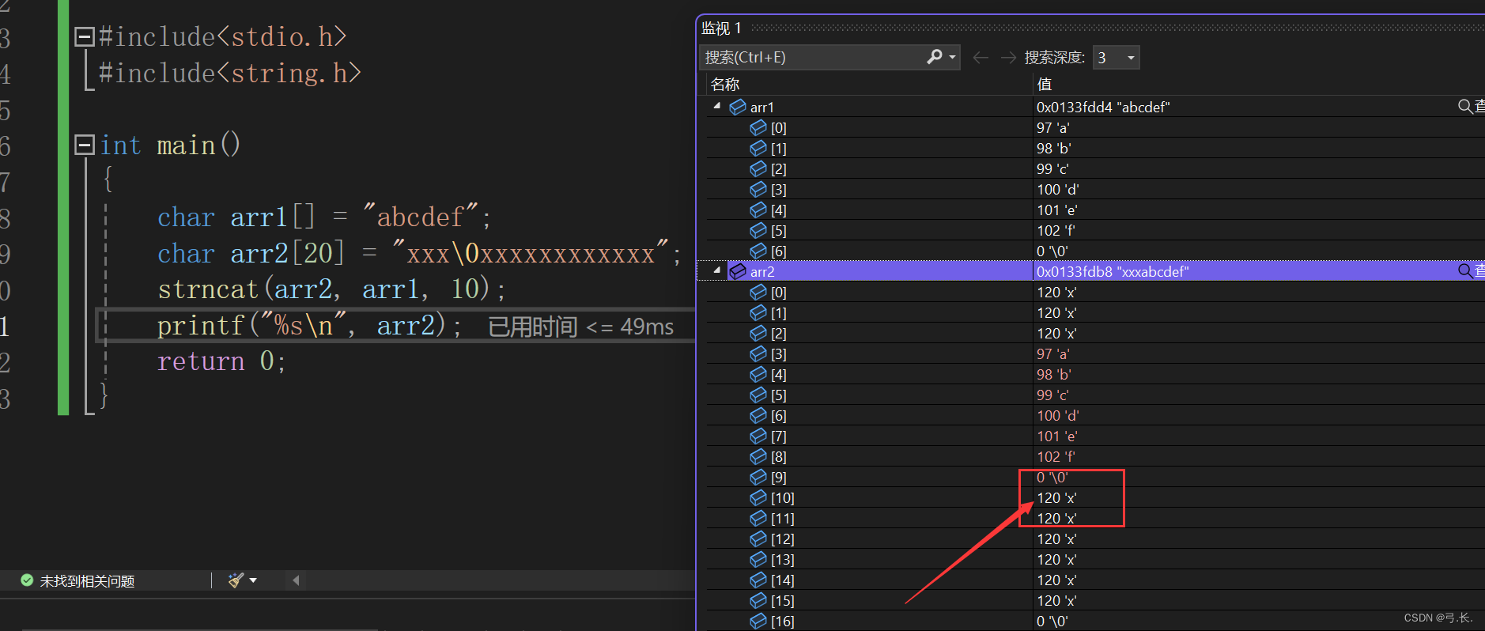1485x631 pixels.
Task: Go to the previous search result
Action: pos(981,57)
